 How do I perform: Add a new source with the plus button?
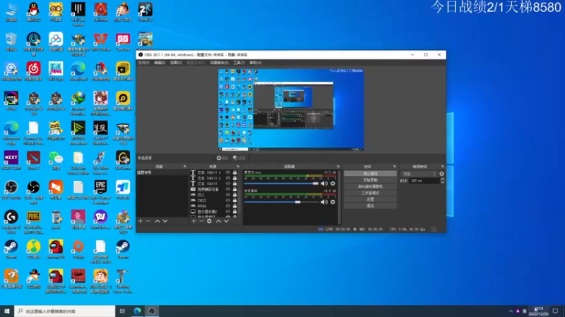pyautogui.click(x=194, y=221)
